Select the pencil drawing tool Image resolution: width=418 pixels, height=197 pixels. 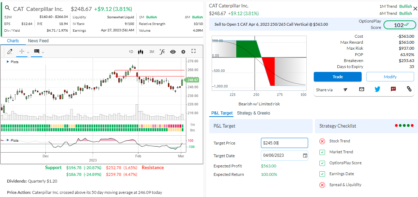[10, 51]
